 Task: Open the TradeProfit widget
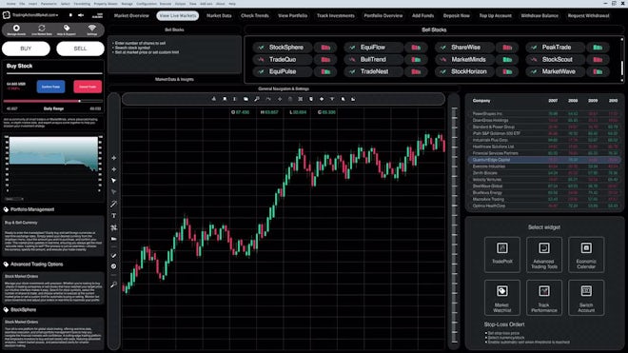(501, 254)
